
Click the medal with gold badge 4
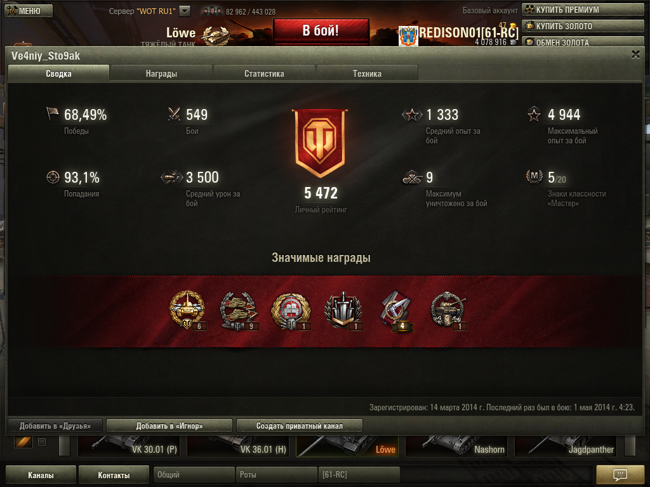pyautogui.click(x=396, y=309)
